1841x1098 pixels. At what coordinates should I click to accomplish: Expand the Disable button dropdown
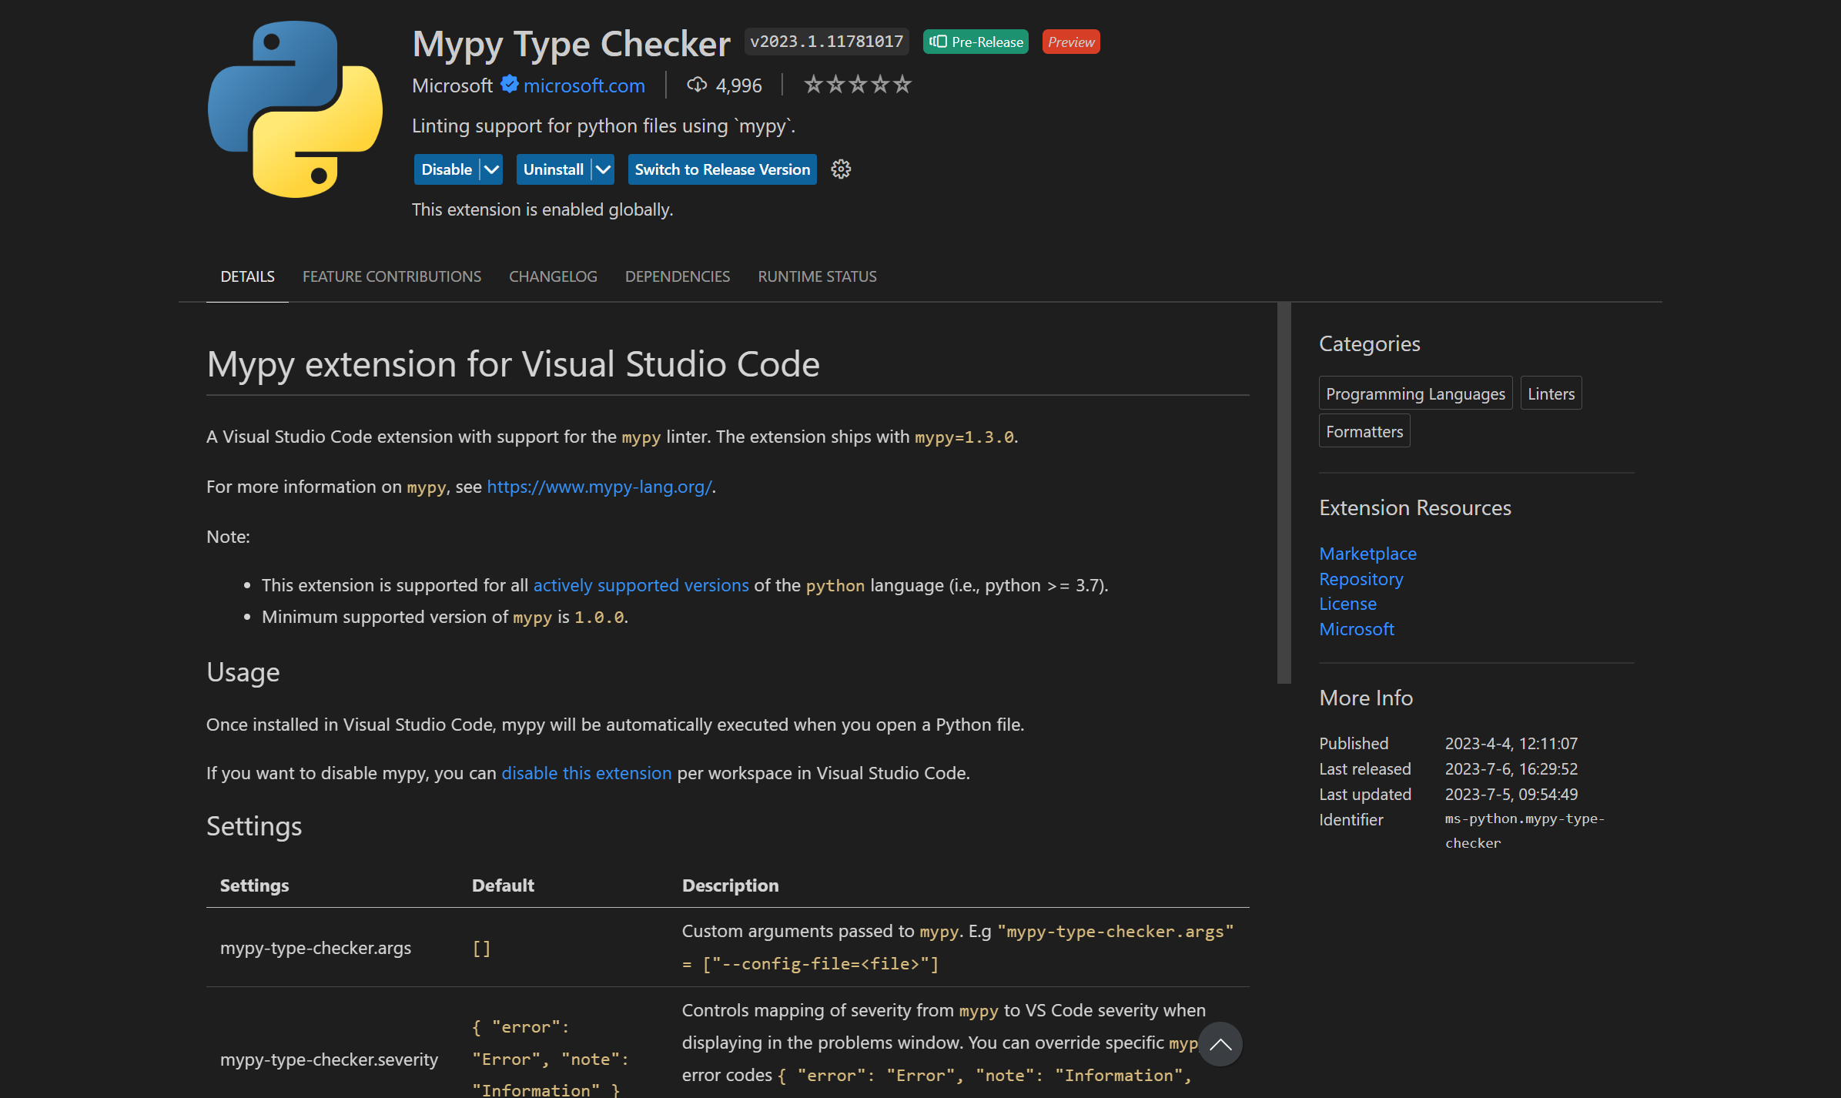(490, 169)
